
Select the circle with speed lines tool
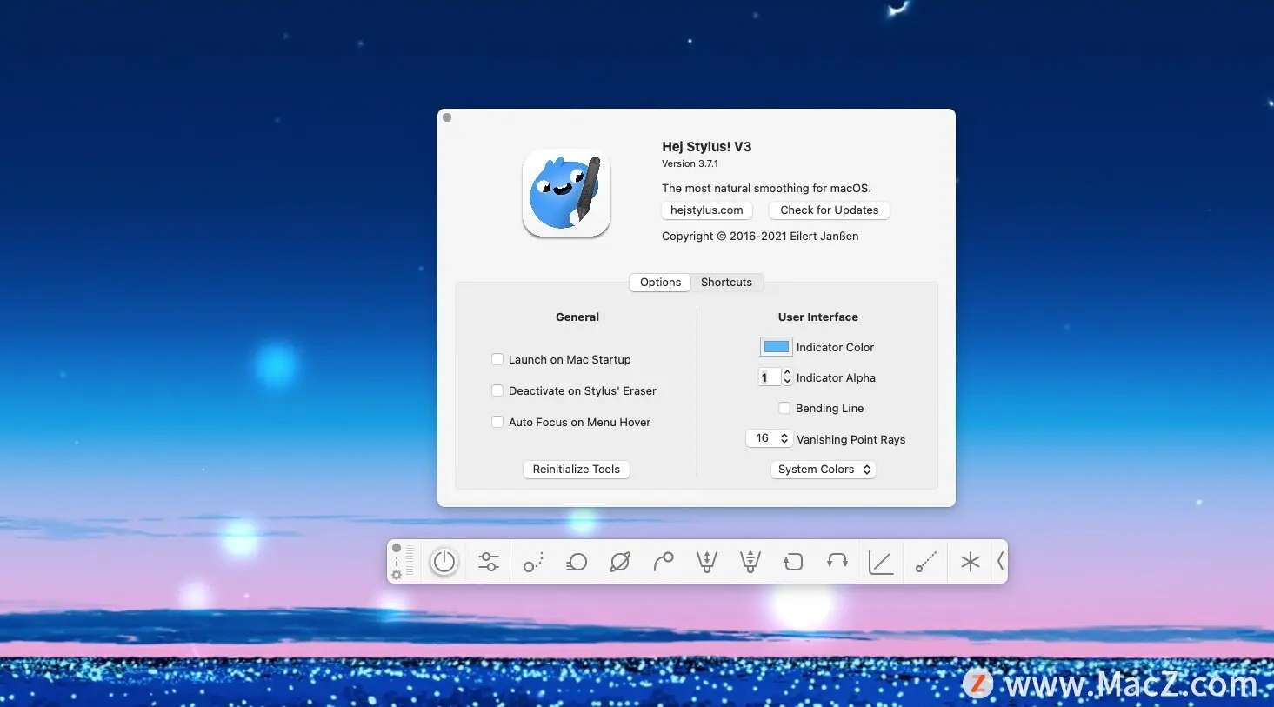coord(576,562)
